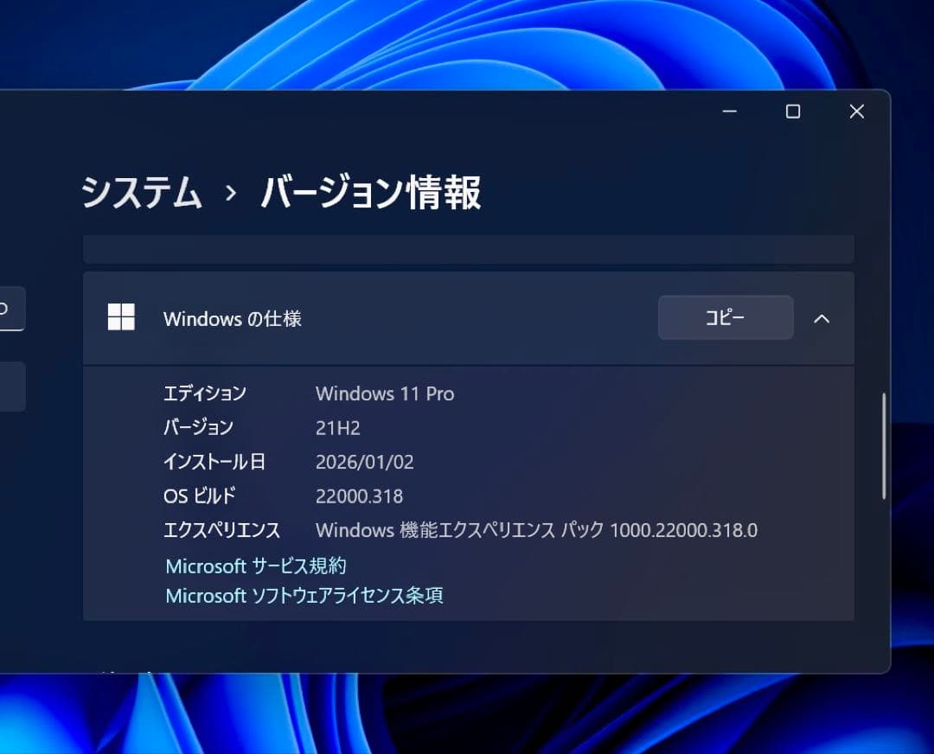Copy the Windows specifications

pyautogui.click(x=726, y=317)
